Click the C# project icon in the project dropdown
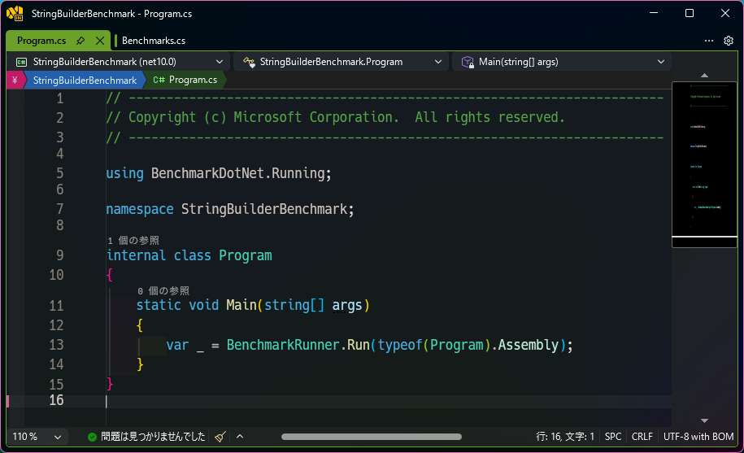 (21, 62)
